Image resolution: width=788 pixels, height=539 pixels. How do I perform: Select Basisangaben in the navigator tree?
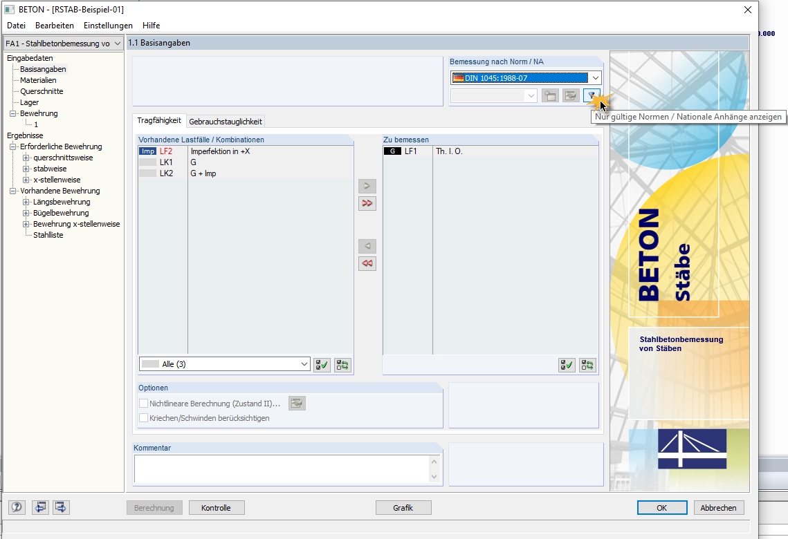click(x=43, y=69)
